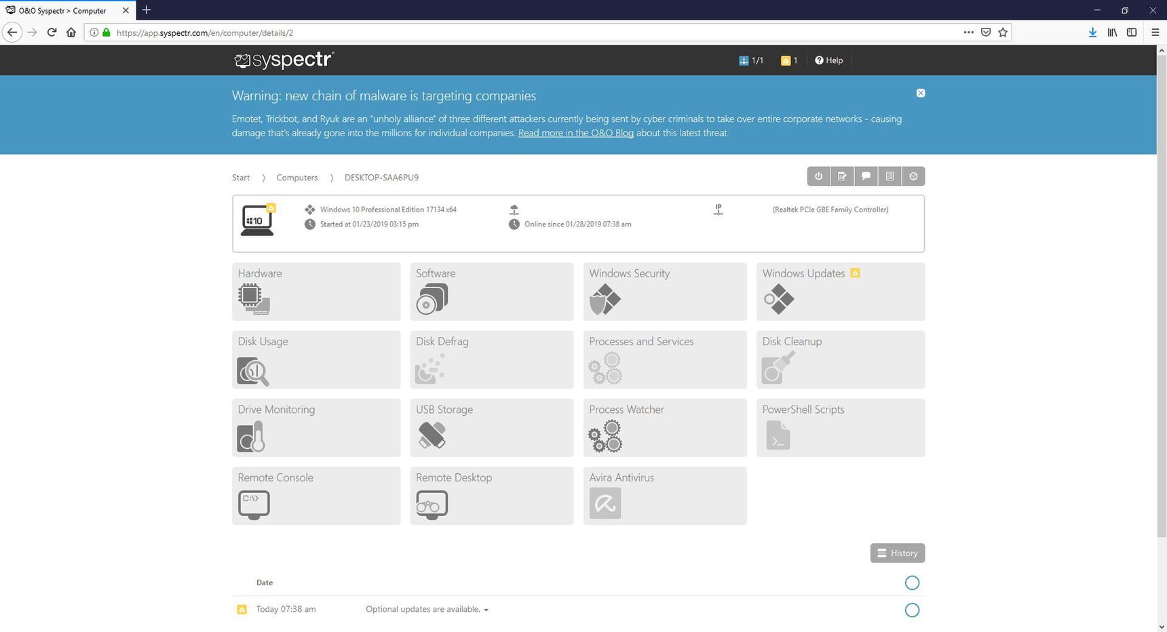Click the computers online 1/1 indicator
This screenshot has width=1167, height=632.
point(751,60)
